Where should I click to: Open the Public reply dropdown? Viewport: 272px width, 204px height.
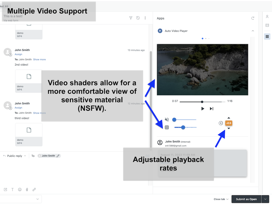15,156
